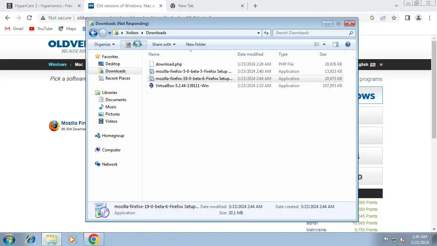This screenshot has width=437, height=246.
Task: Open the Chrome three-dot menu
Action: pyautogui.click(x=429, y=18)
